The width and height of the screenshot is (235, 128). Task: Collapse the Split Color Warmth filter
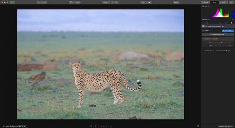pyautogui.click(x=203, y=39)
